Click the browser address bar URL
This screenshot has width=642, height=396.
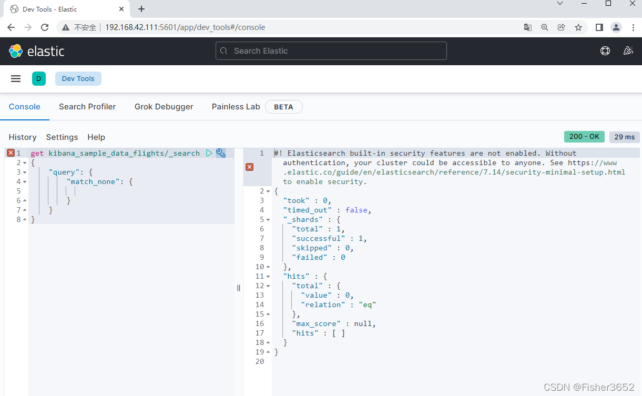[185, 27]
